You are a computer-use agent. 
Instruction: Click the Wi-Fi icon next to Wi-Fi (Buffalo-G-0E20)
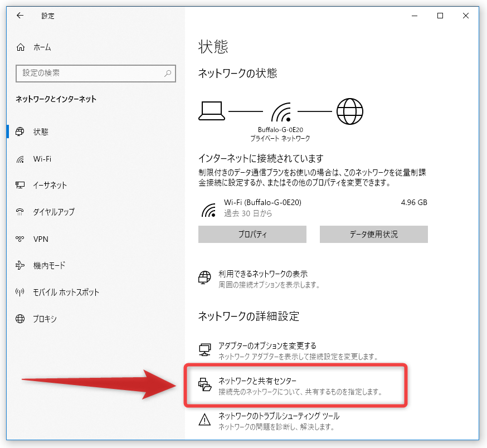pos(209,210)
